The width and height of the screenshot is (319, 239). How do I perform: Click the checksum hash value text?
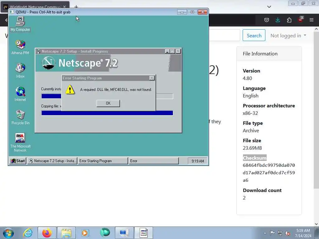coord(269,173)
